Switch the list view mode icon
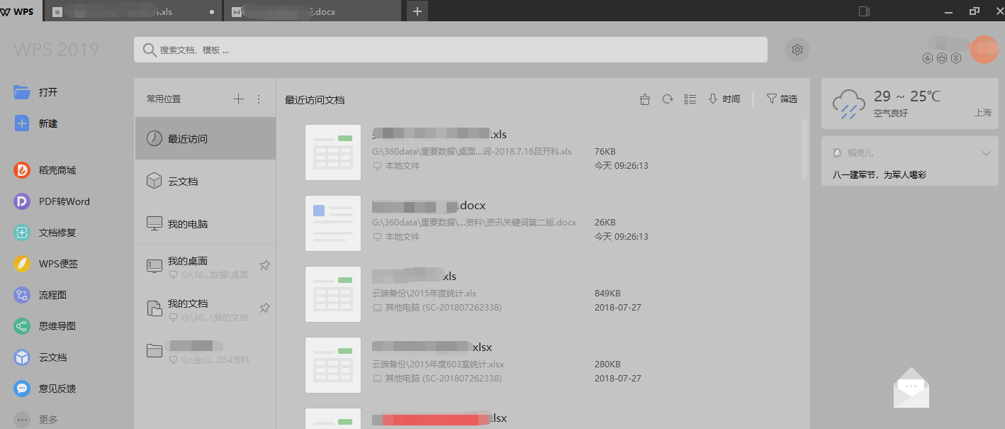 [x=690, y=99]
